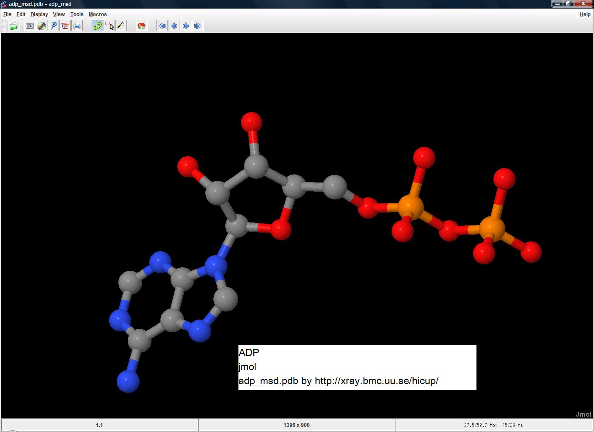594x432 pixels.
Task: Select the atom selection rectangle tool
Action: [109, 26]
